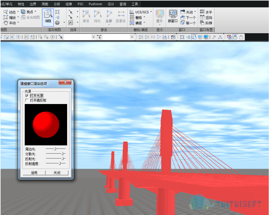Adjust the 分散光 diffuse light slider
The width and height of the screenshot is (269, 215).
pos(63,154)
